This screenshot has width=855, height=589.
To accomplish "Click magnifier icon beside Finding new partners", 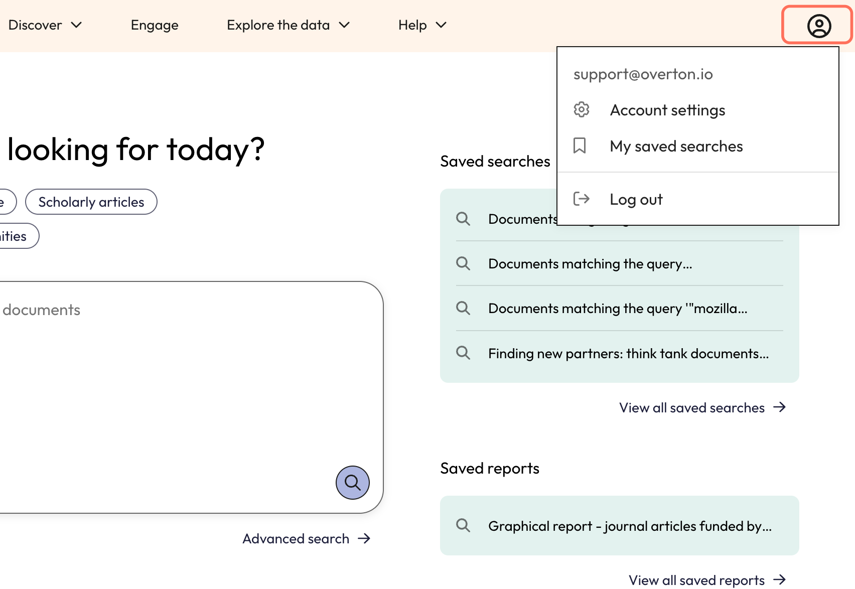I will click(463, 353).
